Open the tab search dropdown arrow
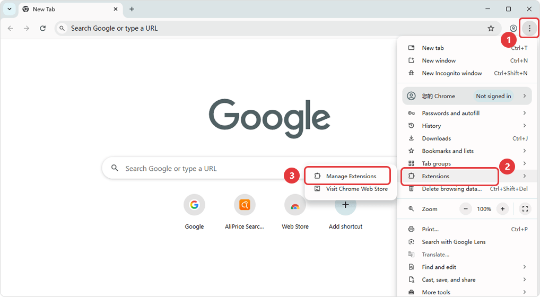 pyautogui.click(x=9, y=9)
